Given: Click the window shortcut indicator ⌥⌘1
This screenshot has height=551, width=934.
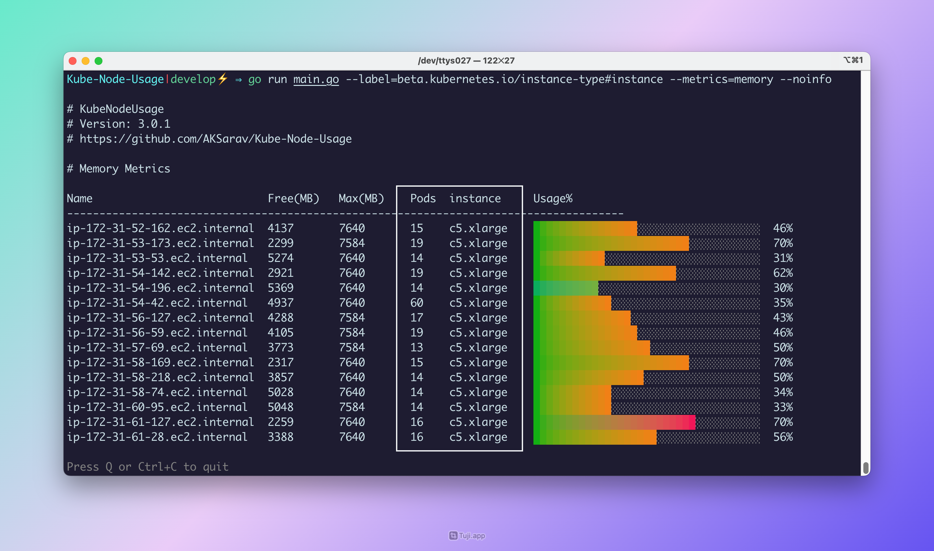Looking at the screenshot, I should pos(853,60).
